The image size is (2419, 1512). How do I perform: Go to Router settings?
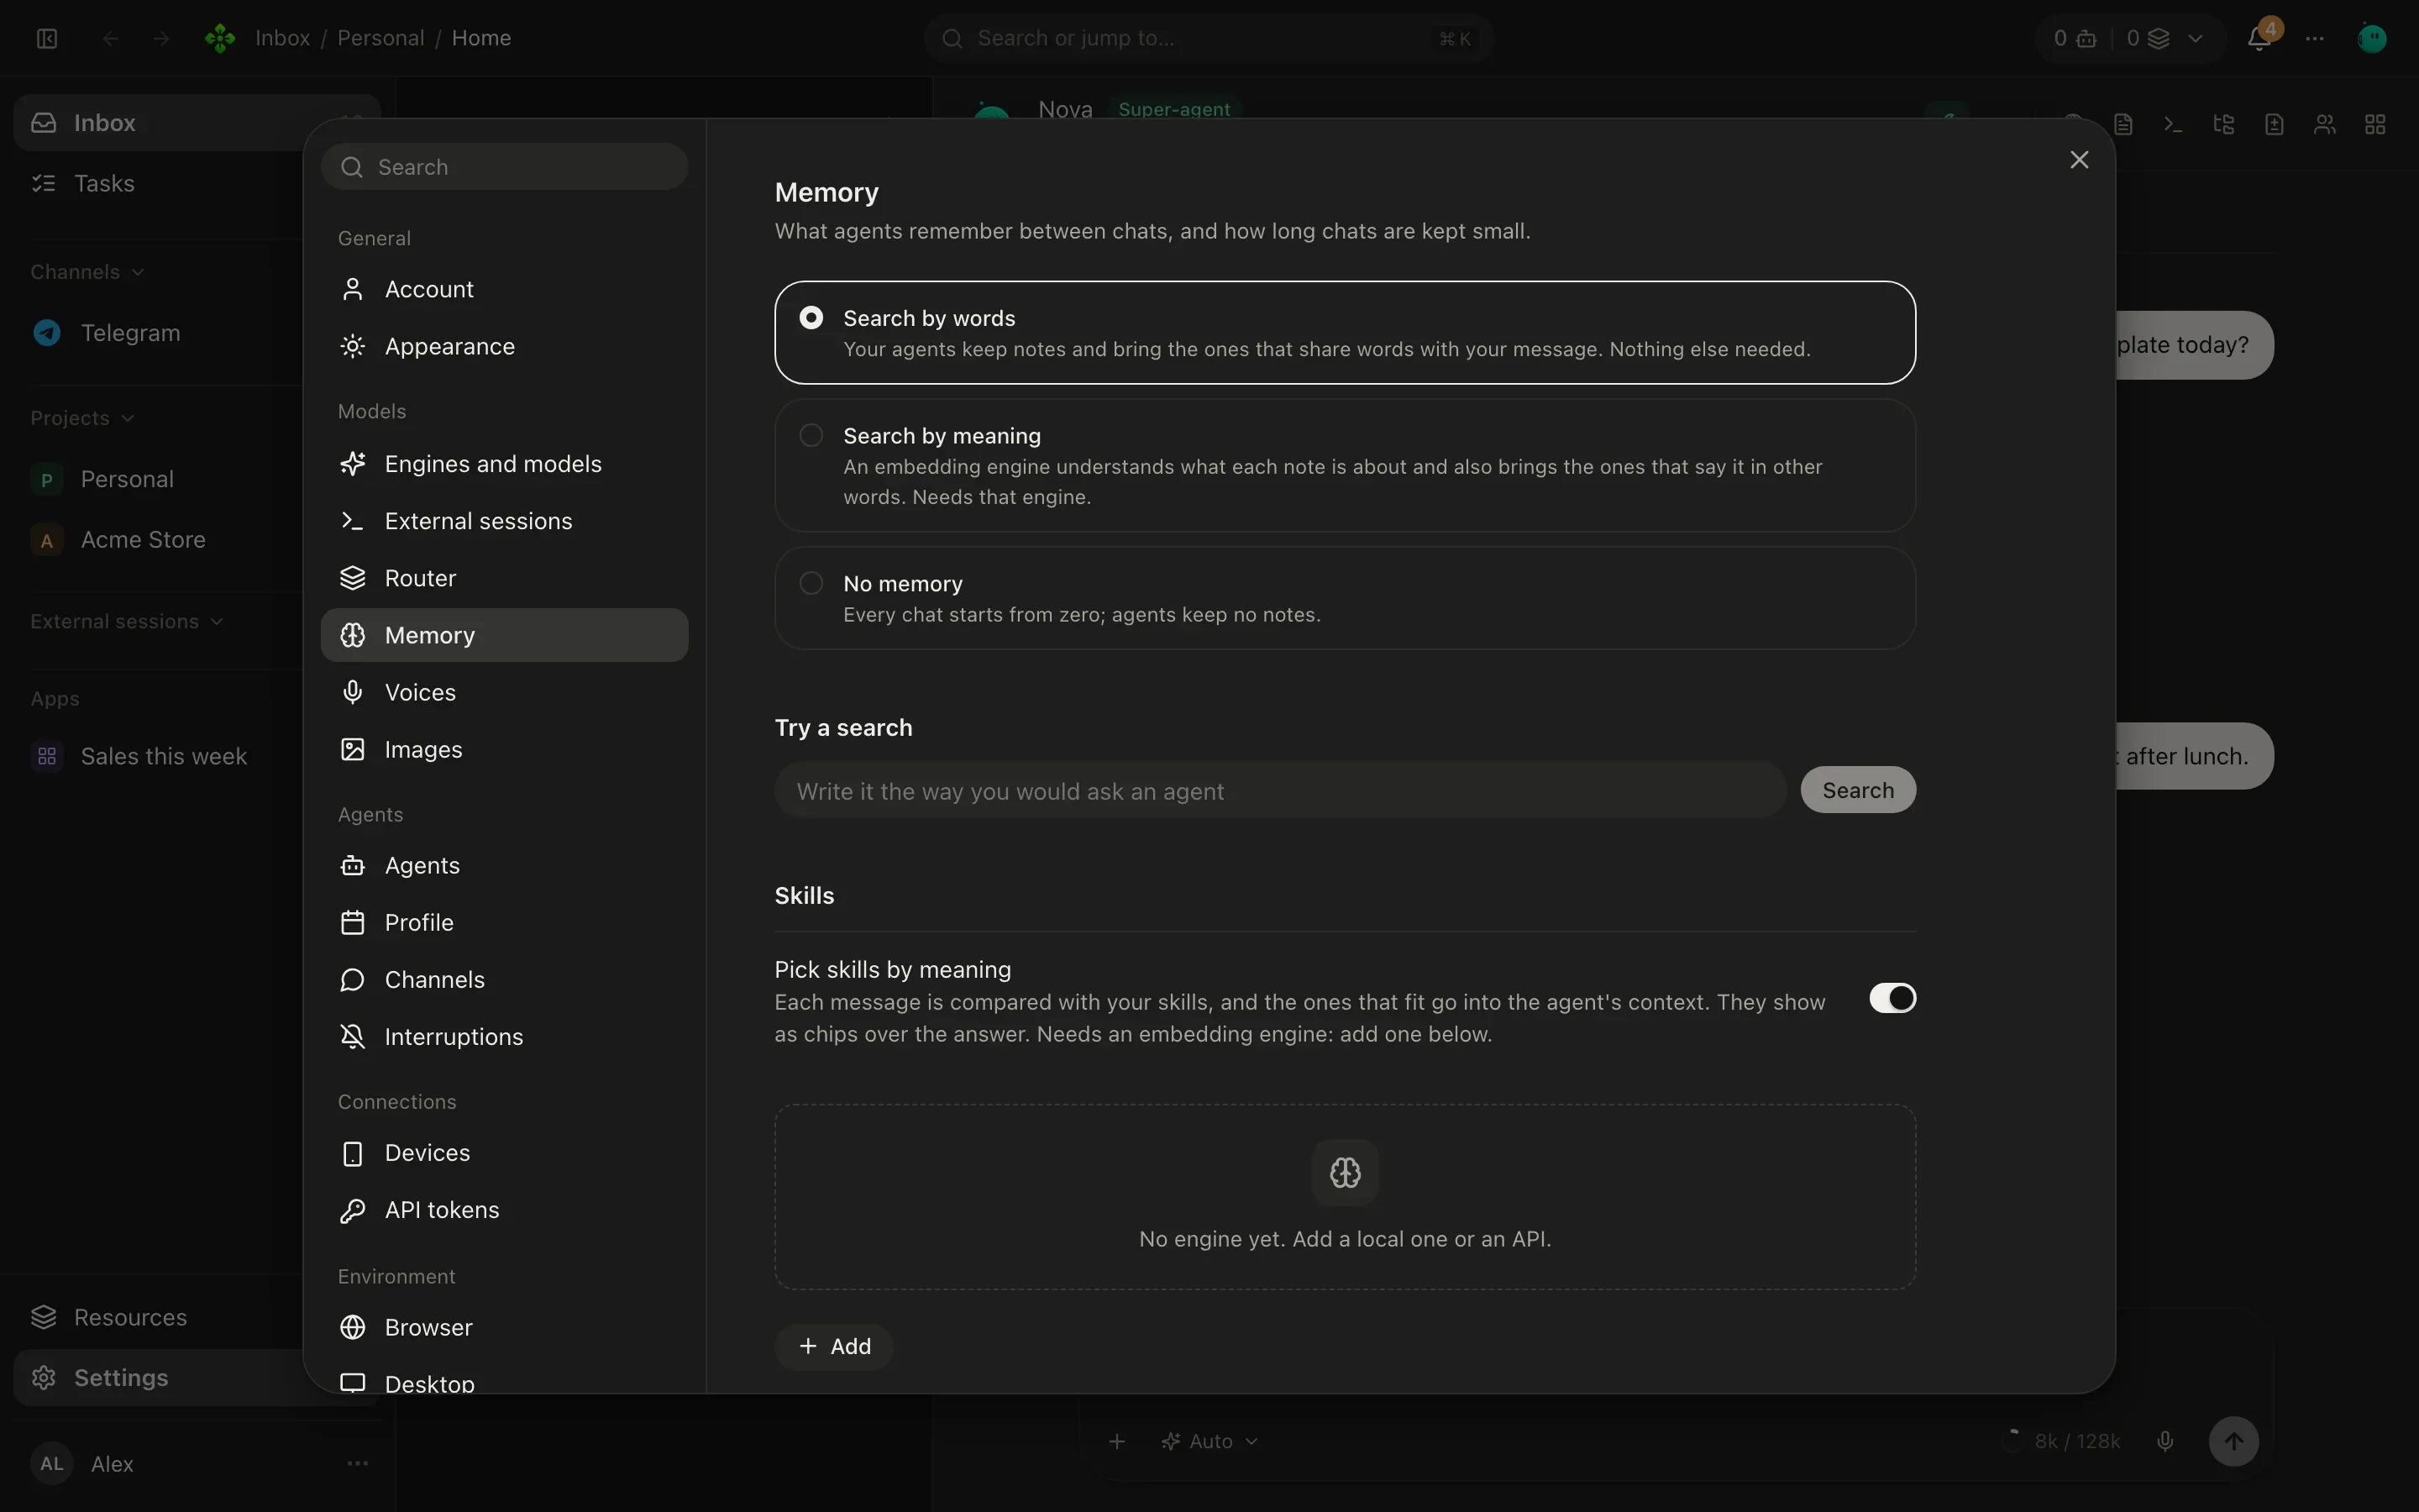coord(504,578)
